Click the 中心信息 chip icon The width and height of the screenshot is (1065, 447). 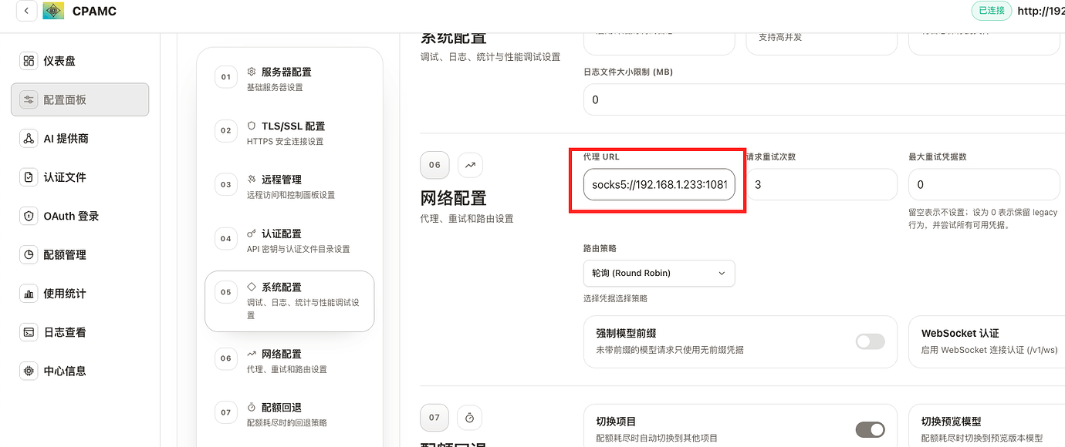coord(29,371)
